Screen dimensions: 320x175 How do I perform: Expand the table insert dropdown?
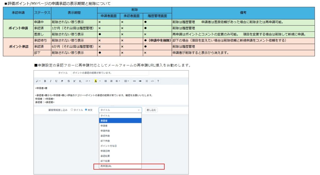126,81
